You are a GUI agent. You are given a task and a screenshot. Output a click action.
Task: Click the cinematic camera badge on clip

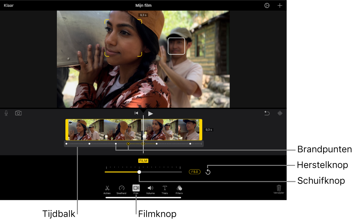(x=71, y=122)
